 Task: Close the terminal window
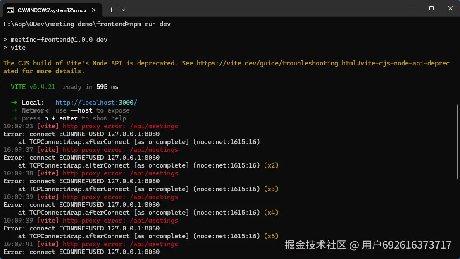450,8
